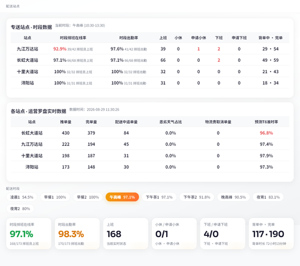Screen dimensions: 300x266
Task: Click the 97.6% 41/42 attendance value
Action: pos(128,49)
